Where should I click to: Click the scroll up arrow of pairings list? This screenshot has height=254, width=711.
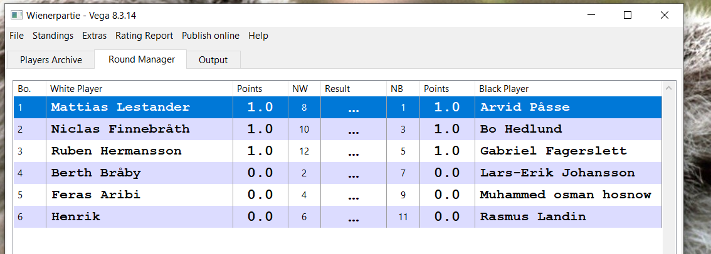tap(669, 89)
